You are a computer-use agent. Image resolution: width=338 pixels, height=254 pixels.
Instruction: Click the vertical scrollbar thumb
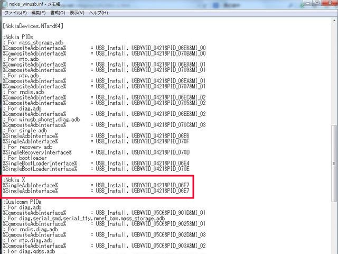tap(334, 163)
